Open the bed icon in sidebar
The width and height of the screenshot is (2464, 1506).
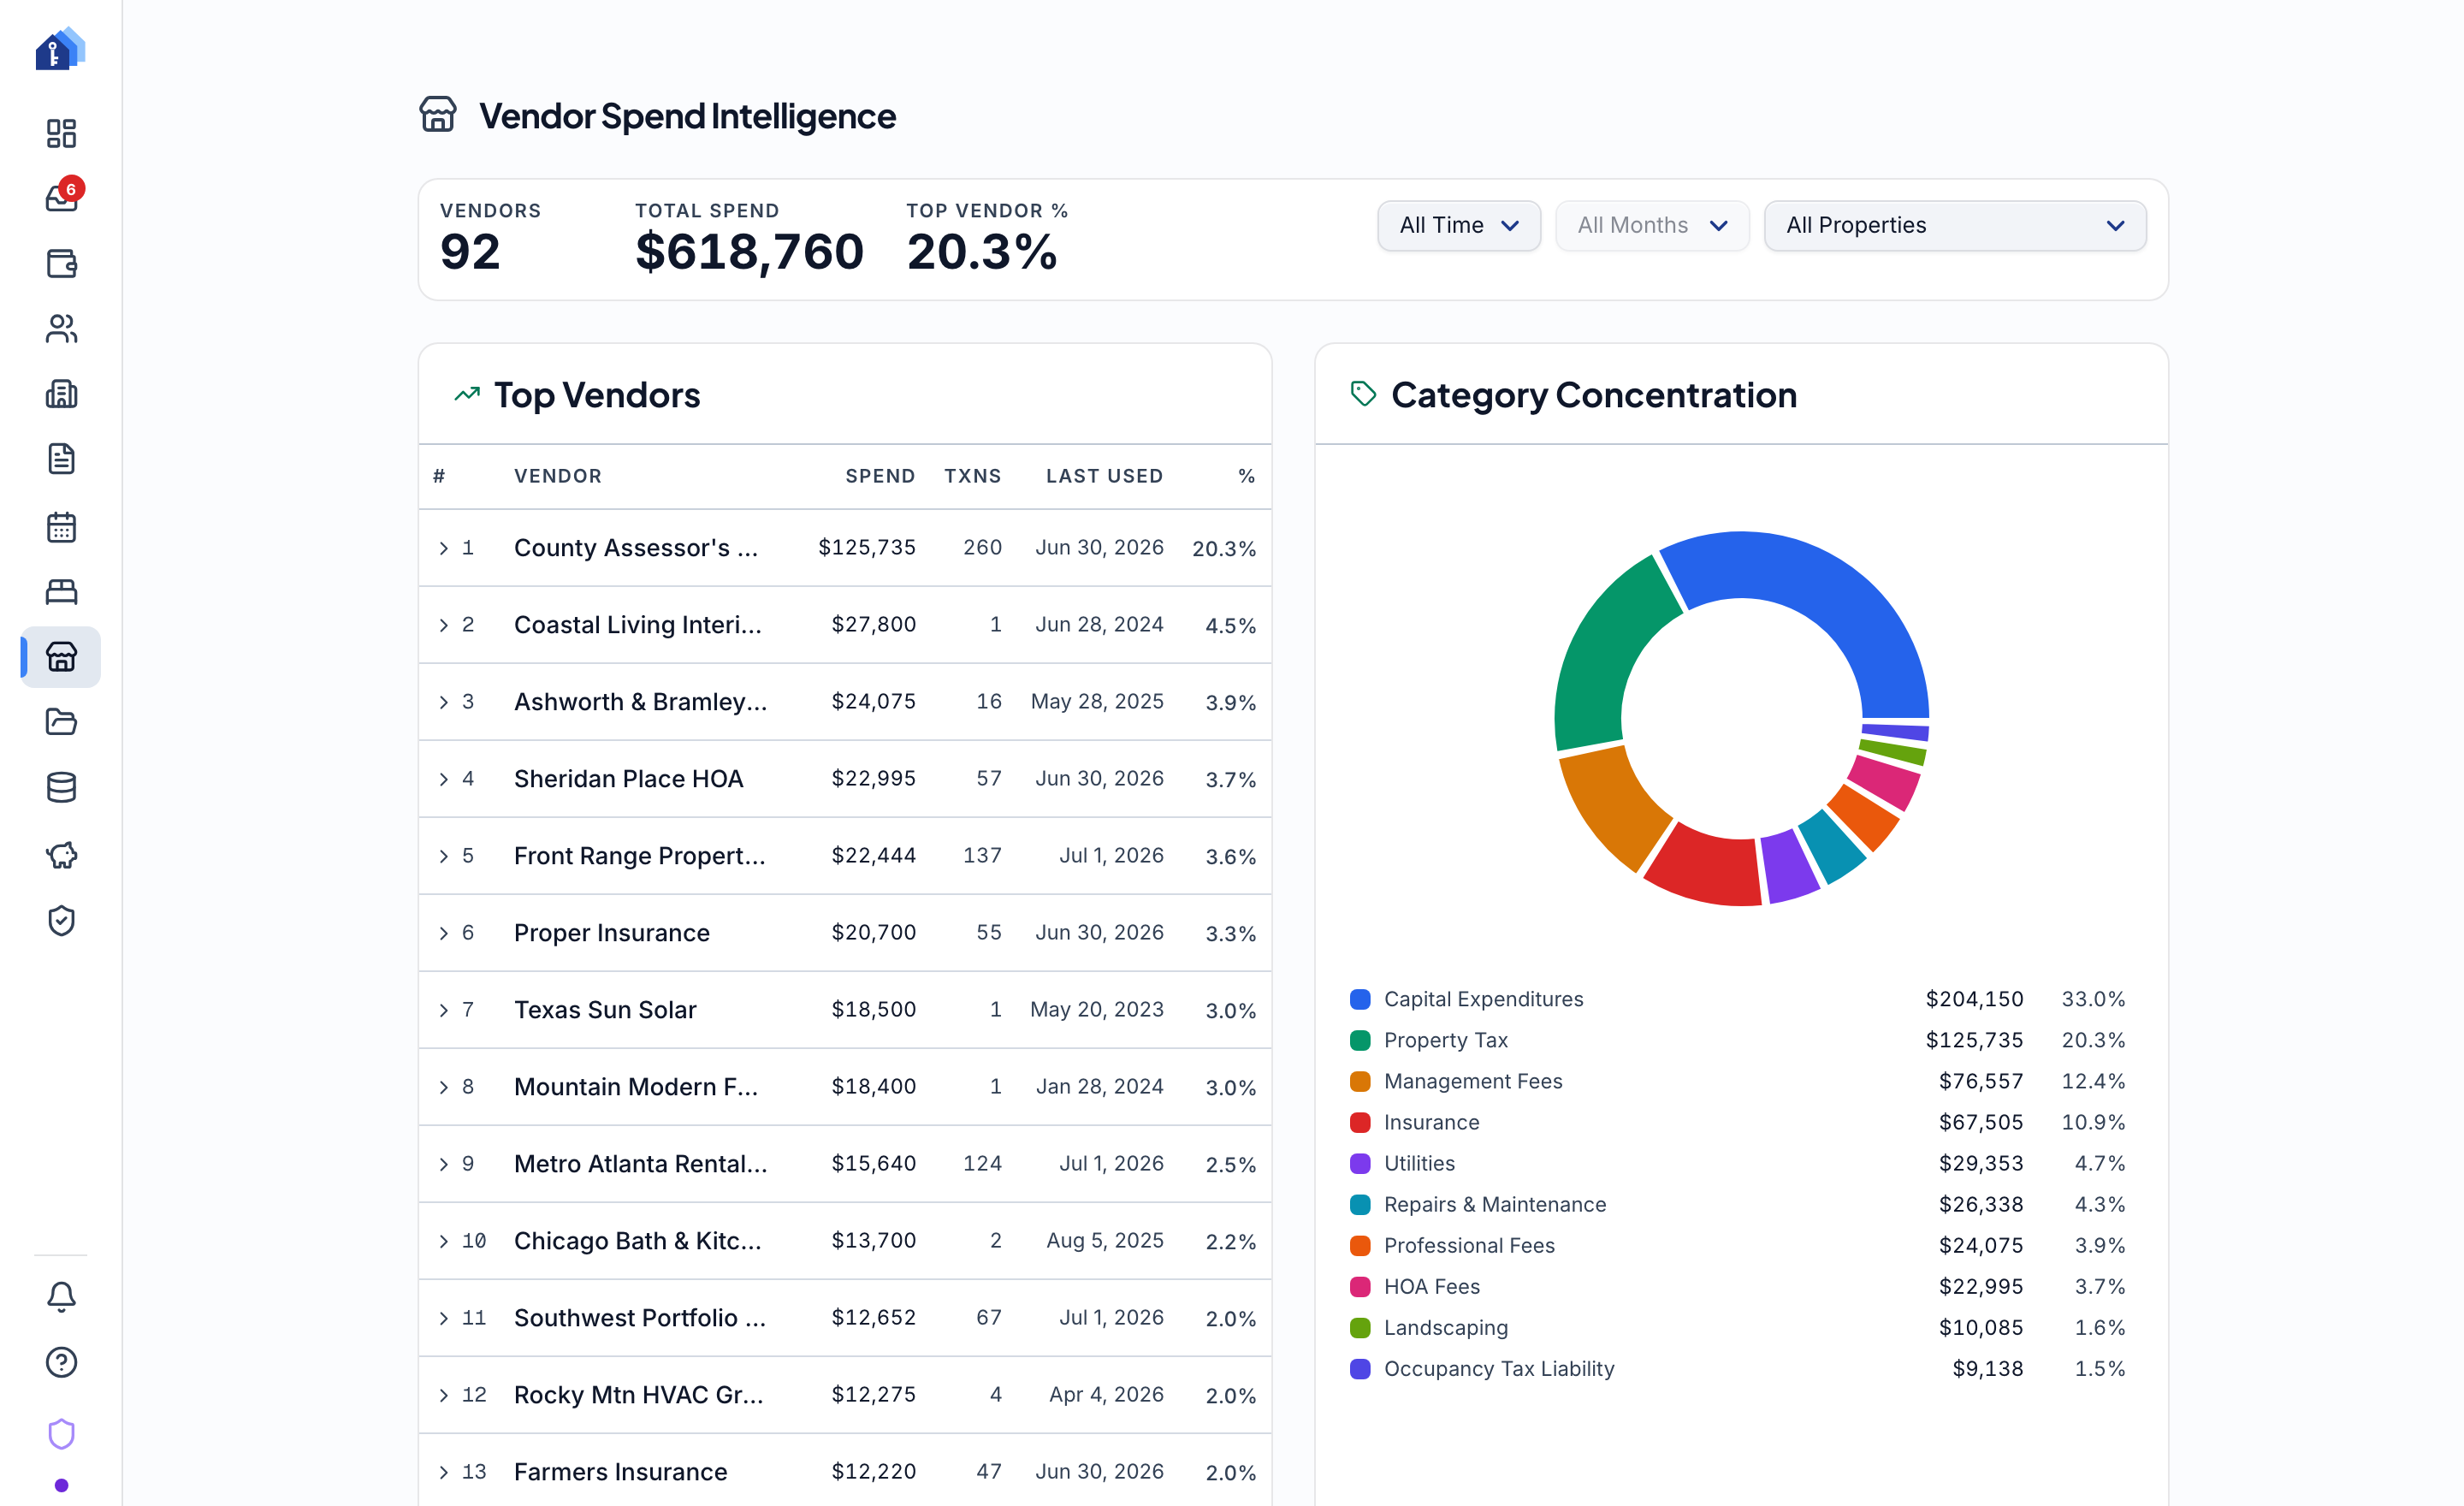point(61,592)
